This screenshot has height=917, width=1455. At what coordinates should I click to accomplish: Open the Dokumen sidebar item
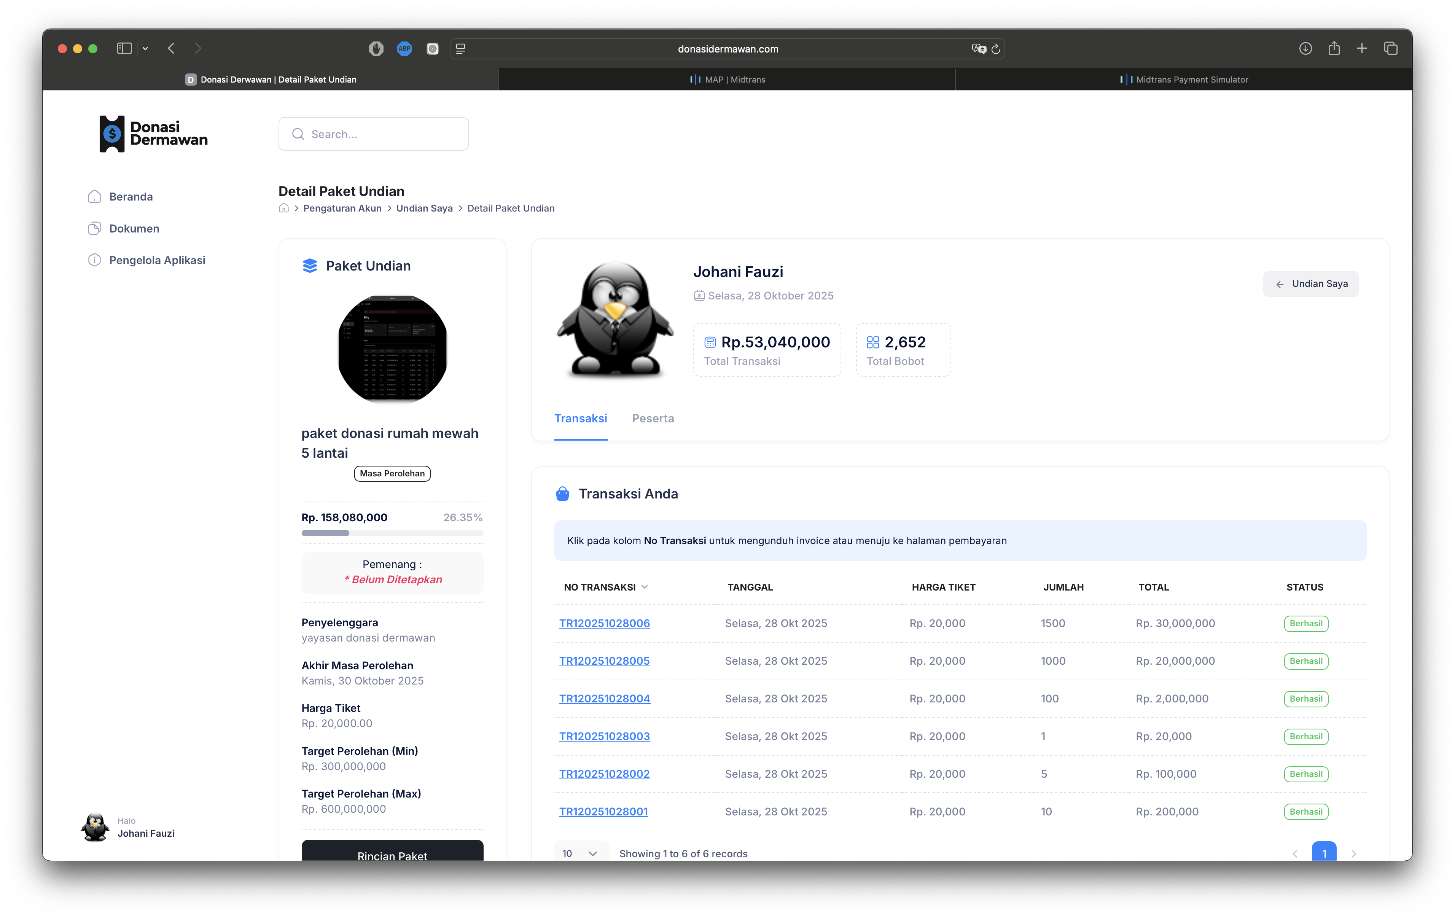(x=134, y=229)
